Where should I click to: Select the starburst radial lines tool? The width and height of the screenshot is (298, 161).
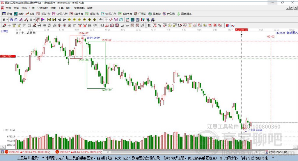[x=64, y=26]
